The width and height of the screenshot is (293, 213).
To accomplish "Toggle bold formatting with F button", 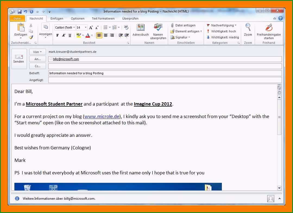I will (x=58, y=35).
